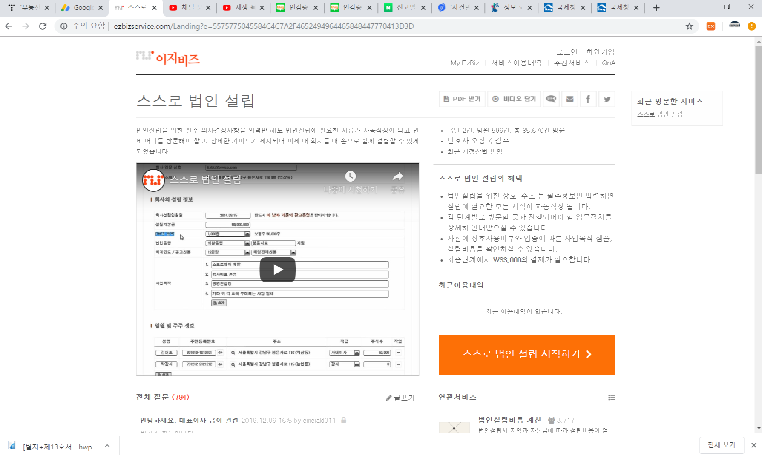Click the 전체 질문 (794) heading
Screen dimensions: 762x458
tap(163, 397)
